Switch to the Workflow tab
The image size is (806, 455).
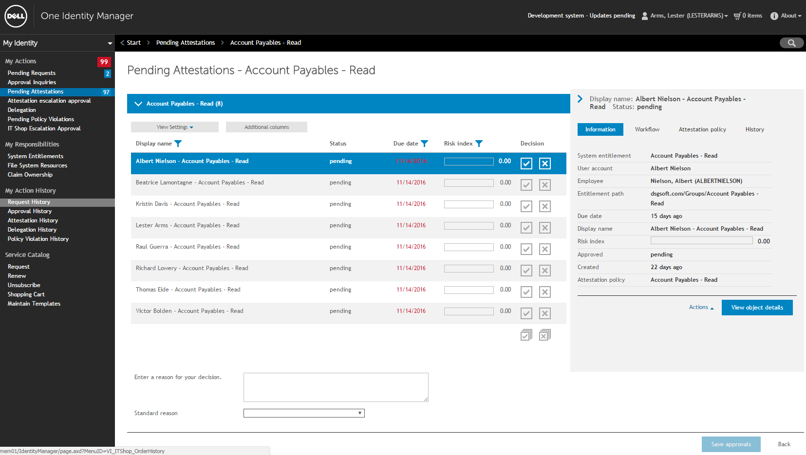coord(647,129)
